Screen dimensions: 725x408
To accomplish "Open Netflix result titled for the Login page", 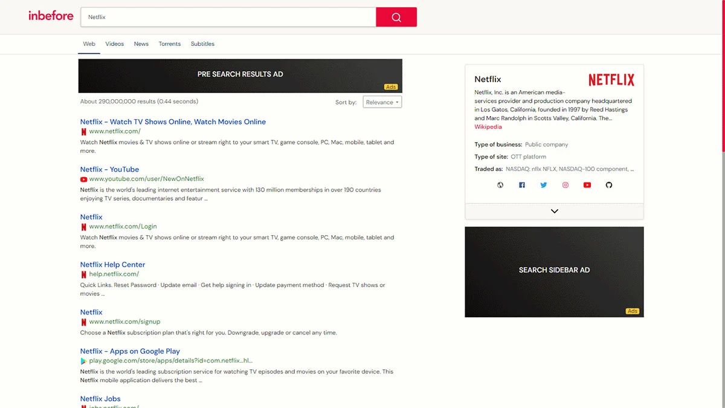I will [x=91, y=217].
